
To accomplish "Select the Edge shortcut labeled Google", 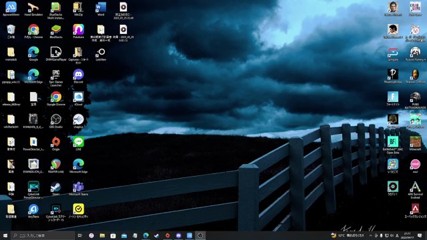I will pos(33,53).
